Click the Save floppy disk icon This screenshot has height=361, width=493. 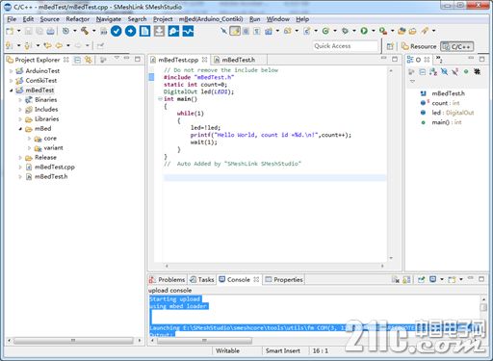pyautogui.click(x=29, y=31)
